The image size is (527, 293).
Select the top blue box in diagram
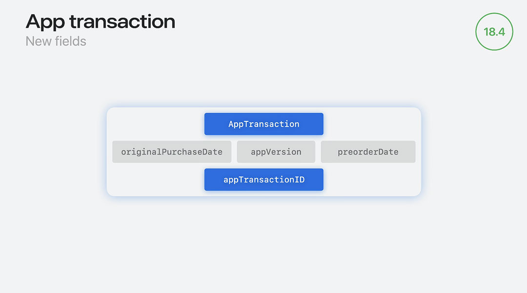264,124
